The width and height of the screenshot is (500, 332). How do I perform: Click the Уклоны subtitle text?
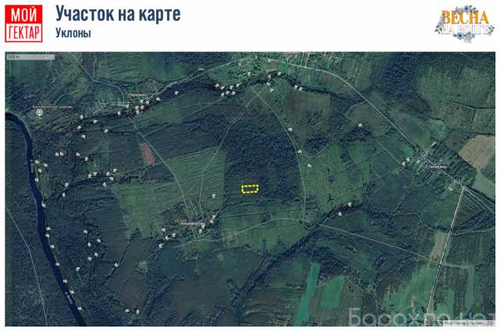[x=73, y=33]
